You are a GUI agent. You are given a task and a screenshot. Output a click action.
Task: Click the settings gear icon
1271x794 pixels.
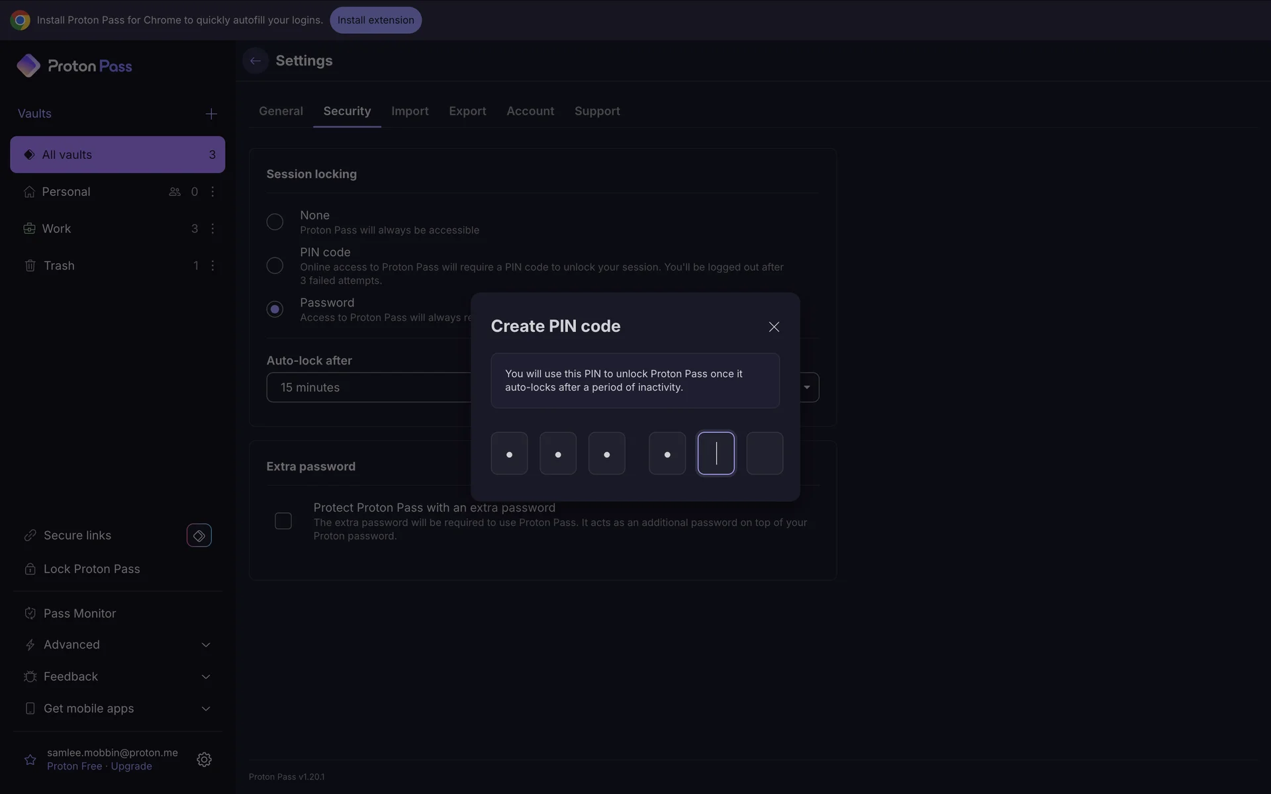204,760
